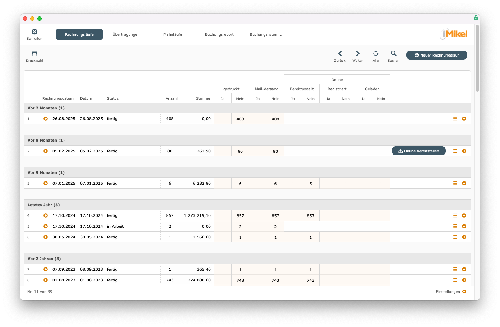Image resolution: width=500 pixels, height=327 pixels.
Task: Open the Mahnläufe tab
Action: click(173, 34)
